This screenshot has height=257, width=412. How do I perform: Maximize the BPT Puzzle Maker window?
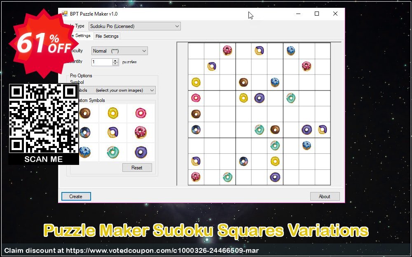(x=317, y=14)
